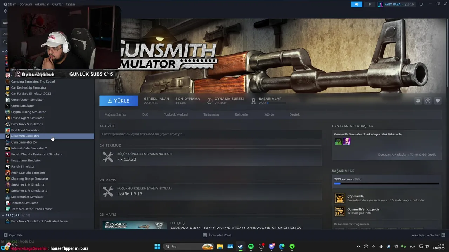Click the AYBO BABA profile avatar

(x=381, y=4)
